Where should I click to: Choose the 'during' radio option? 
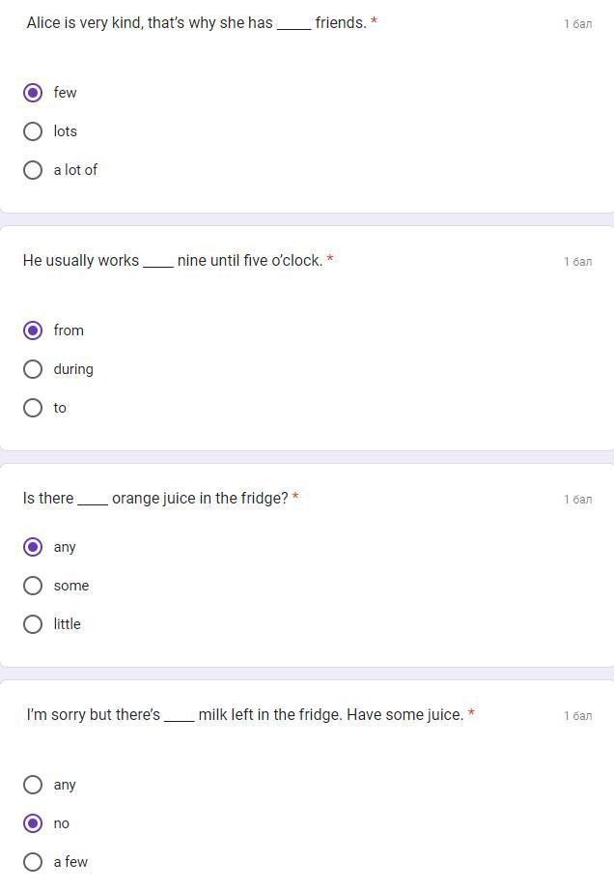[33, 369]
